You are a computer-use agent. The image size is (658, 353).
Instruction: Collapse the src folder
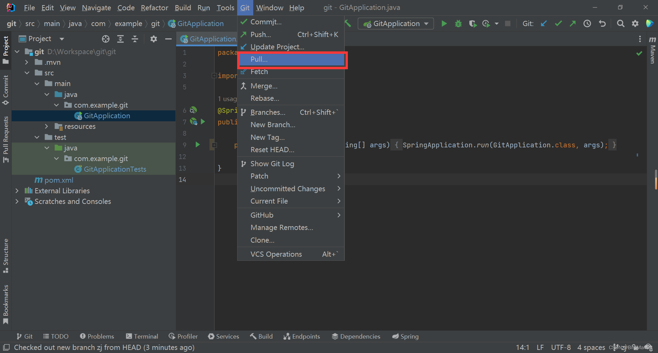27,73
